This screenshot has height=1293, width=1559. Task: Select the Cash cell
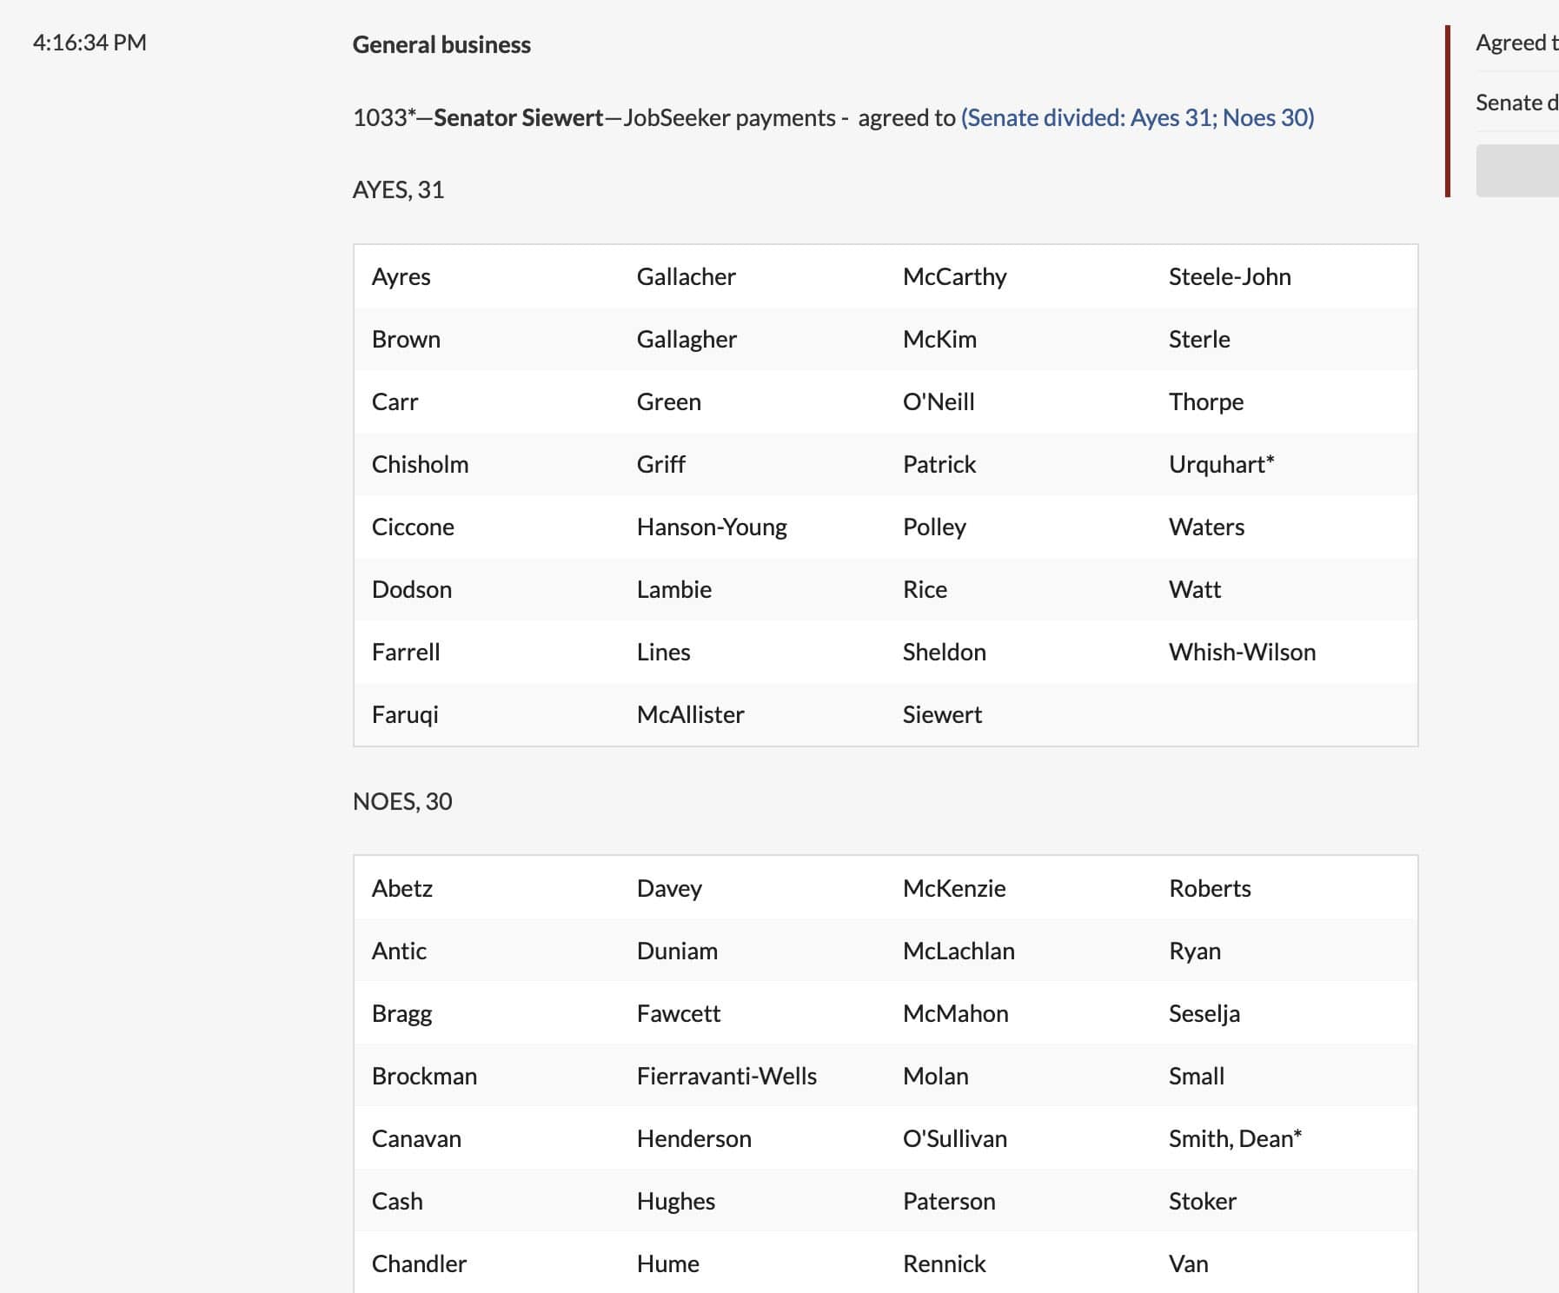[487, 1201]
